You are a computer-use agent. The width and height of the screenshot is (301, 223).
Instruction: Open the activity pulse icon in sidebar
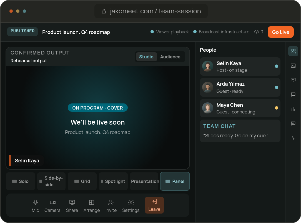point(293,138)
